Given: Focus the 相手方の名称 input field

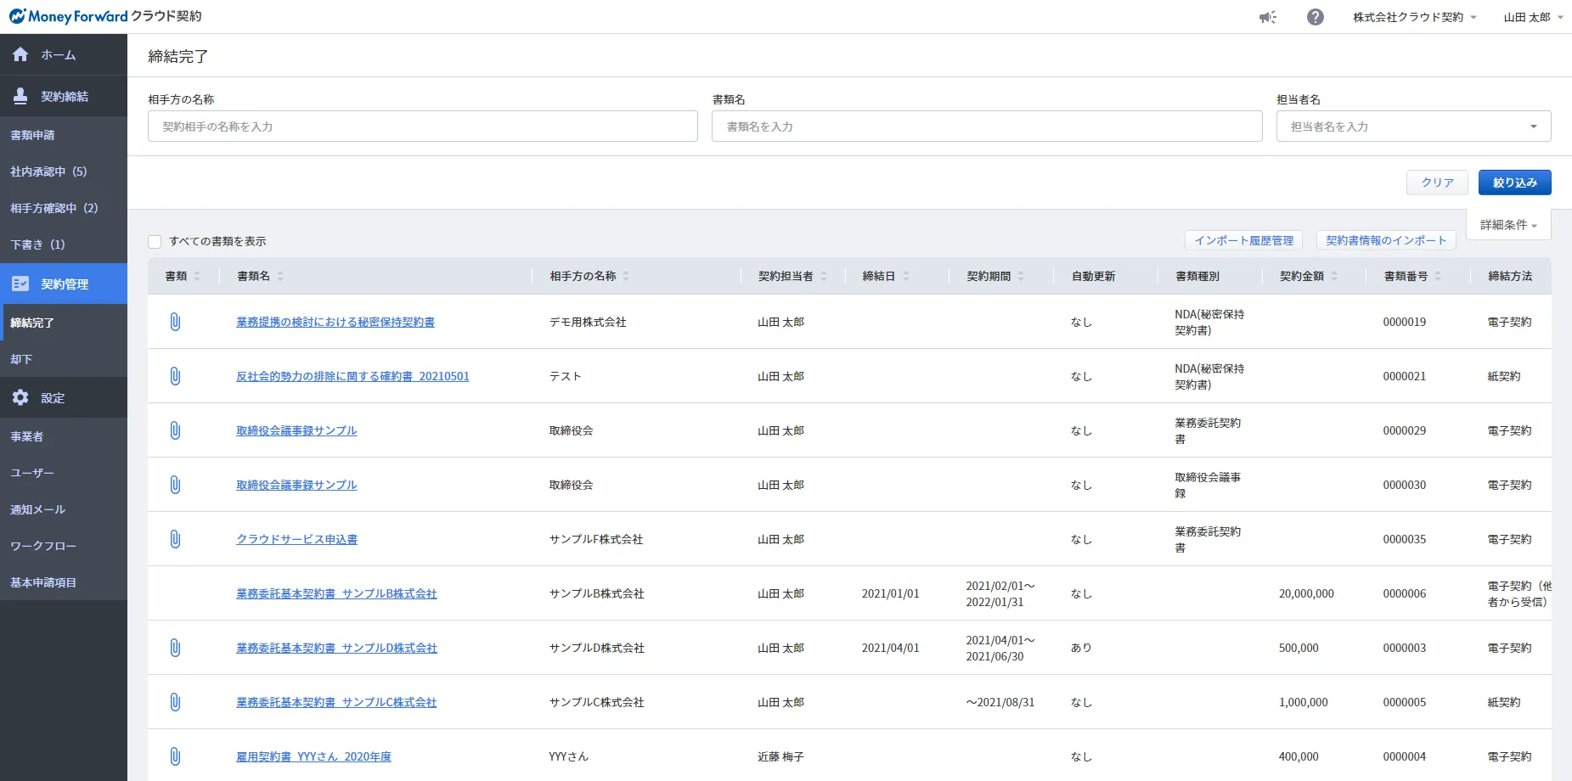Looking at the screenshot, I should pos(423,126).
